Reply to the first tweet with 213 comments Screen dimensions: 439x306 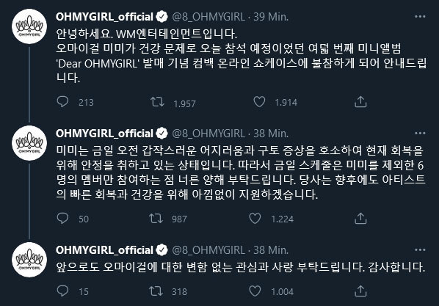(x=62, y=101)
